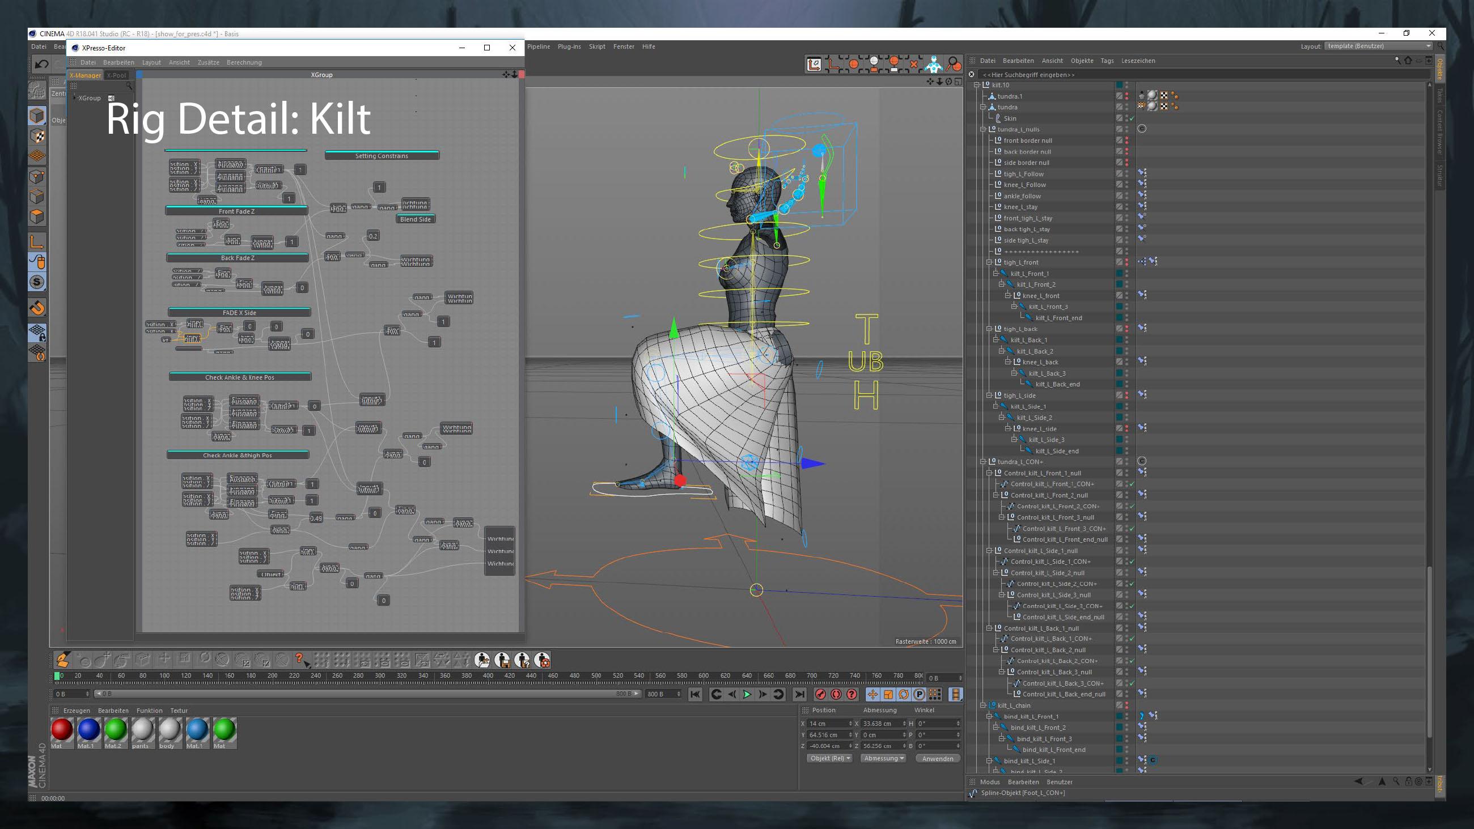This screenshot has height=829, width=1474.
Task: Click the Record Active Objects button
Action: 820,694
